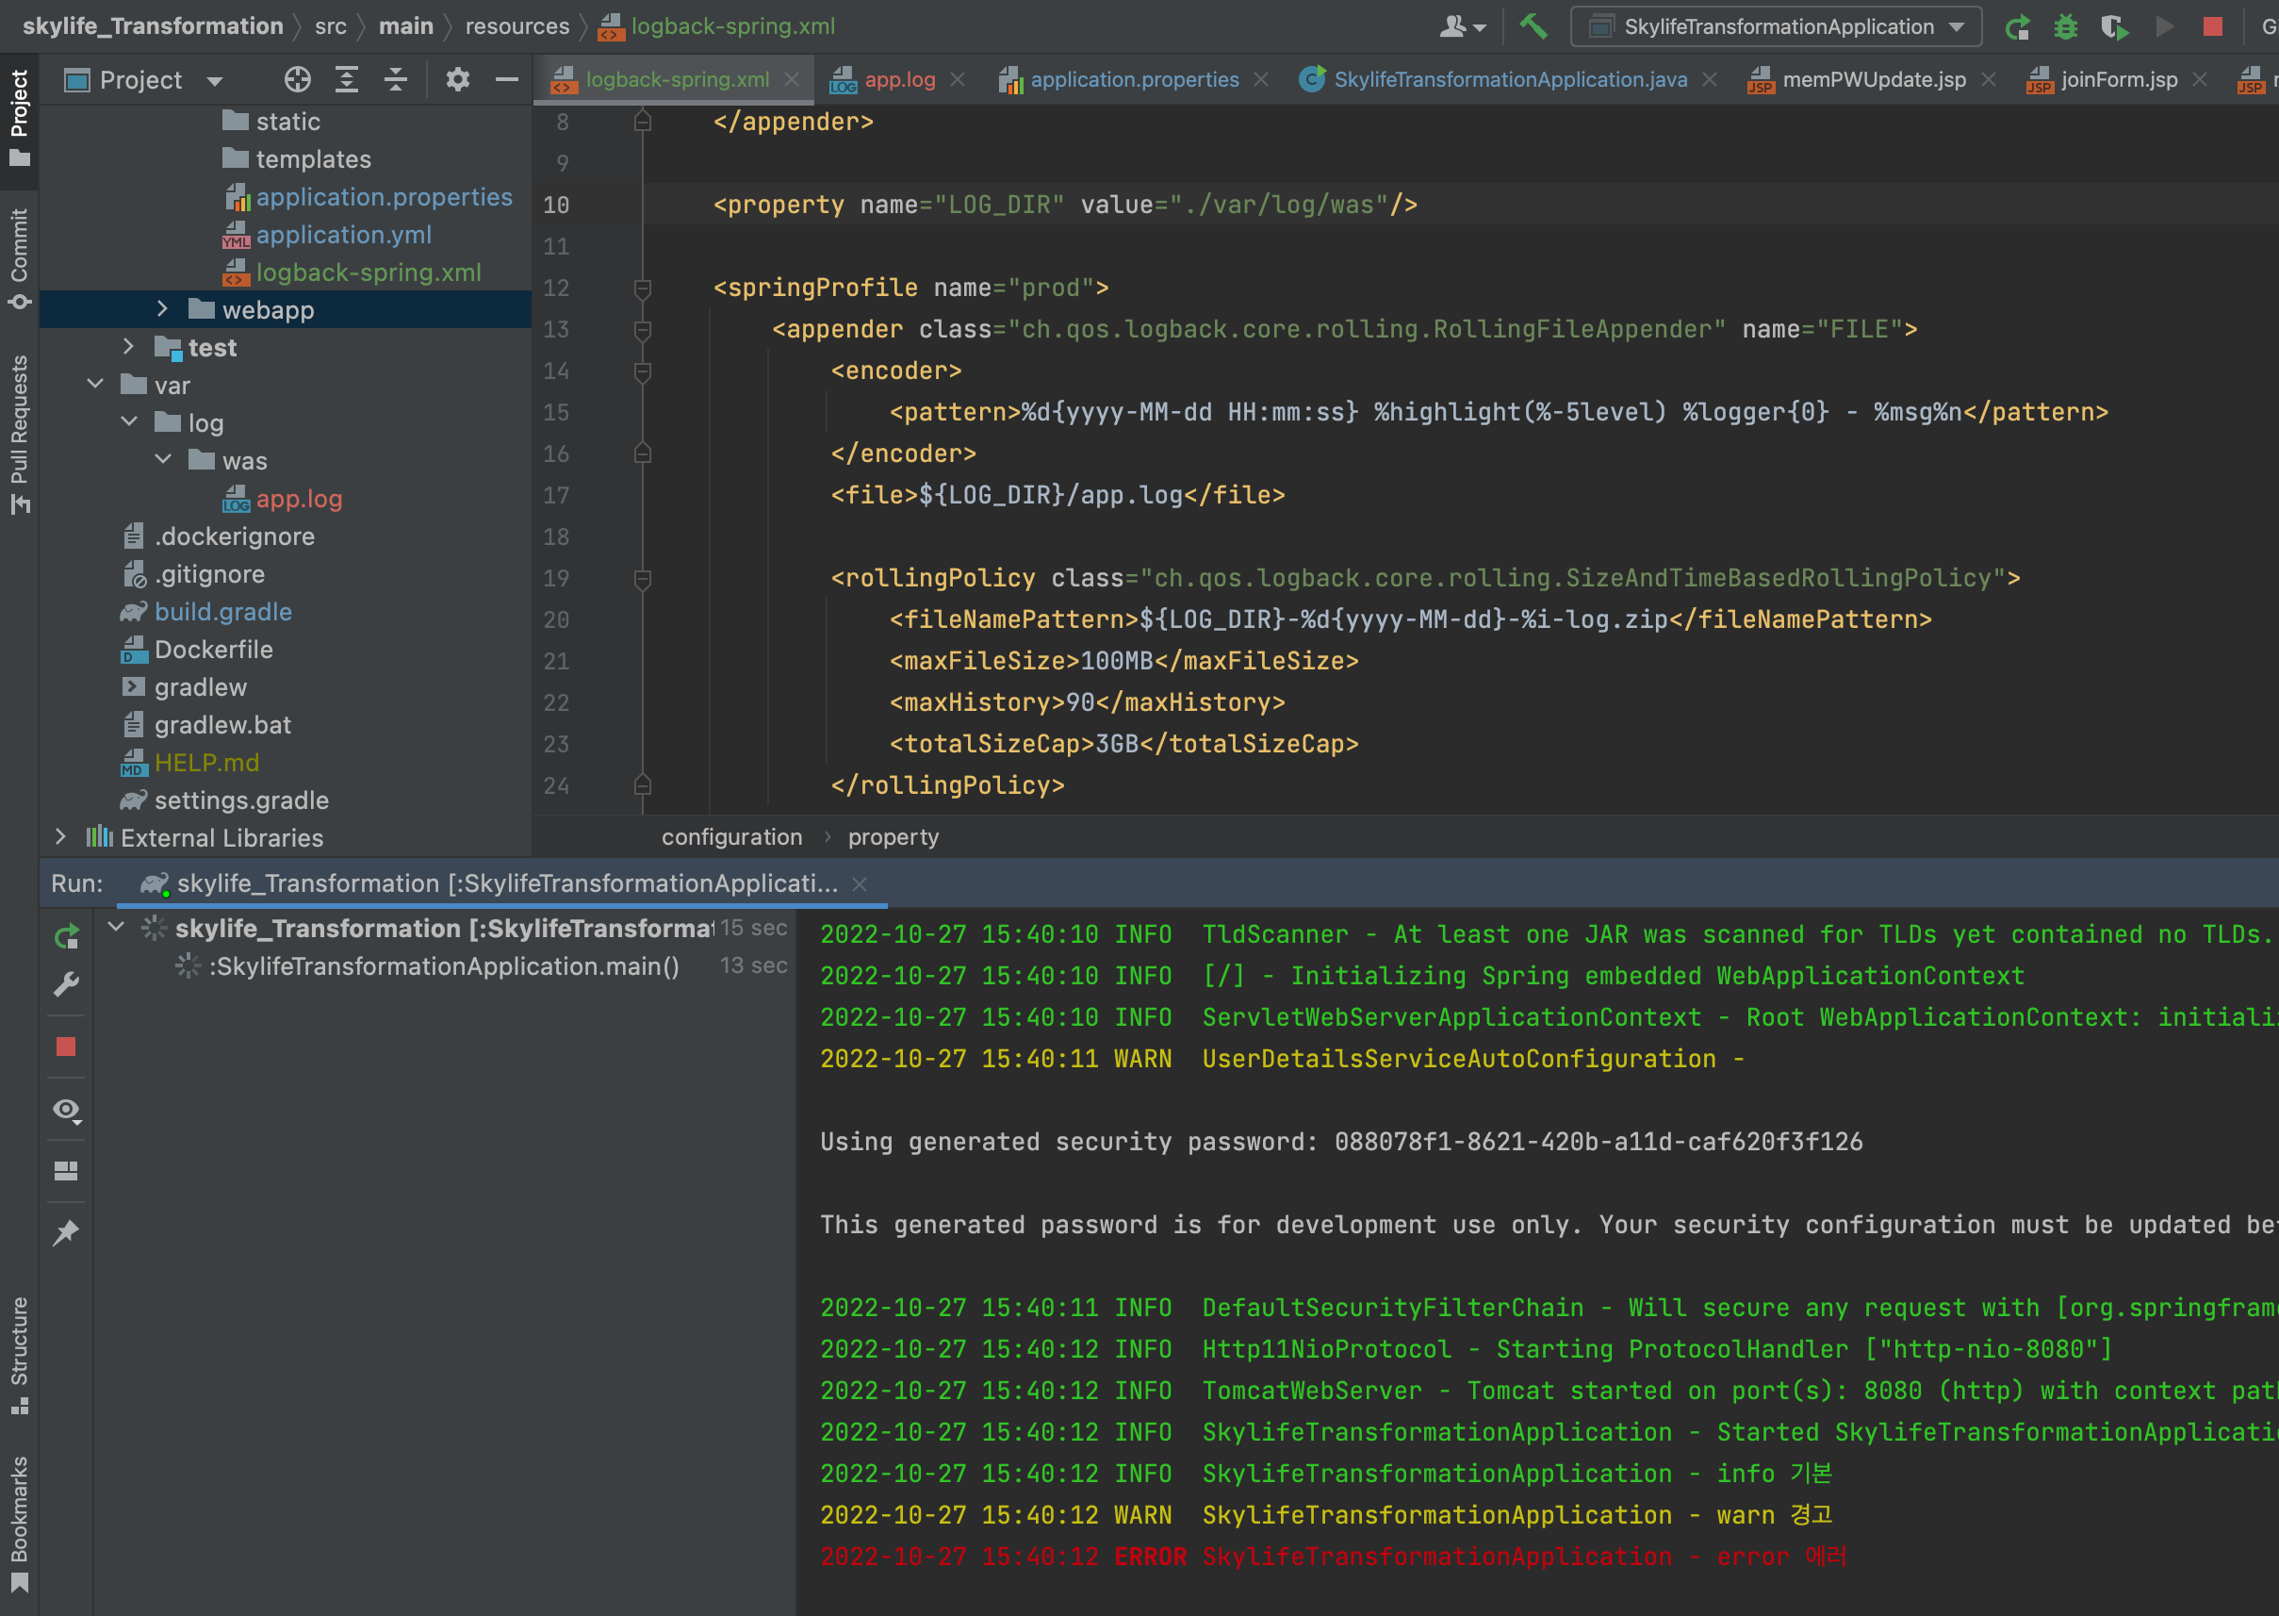The image size is (2279, 1616).
Task: Click the Build project hammer icon
Action: click(1533, 26)
